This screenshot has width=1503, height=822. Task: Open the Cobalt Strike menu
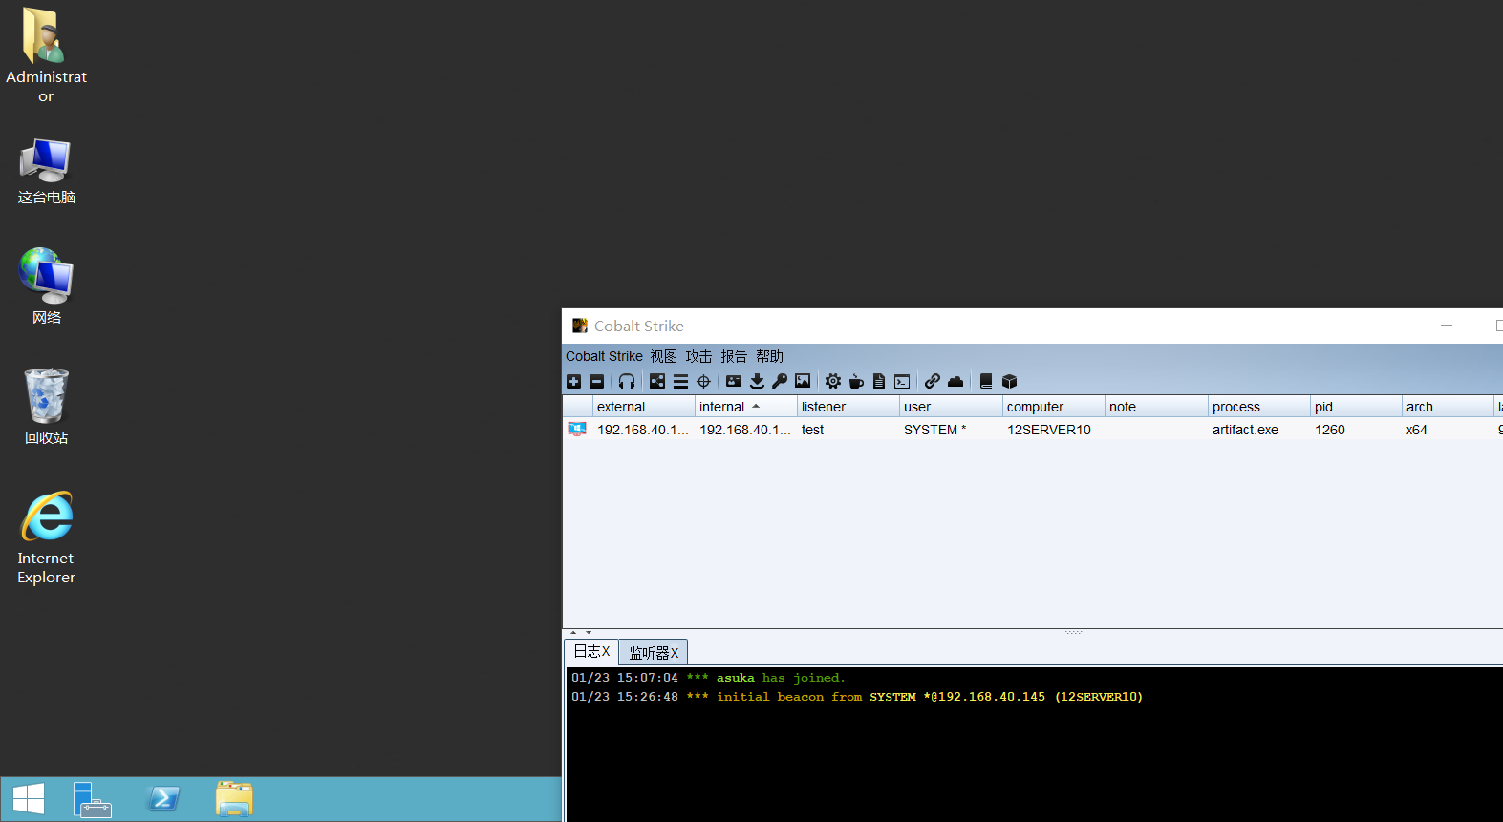click(x=604, y=356)
